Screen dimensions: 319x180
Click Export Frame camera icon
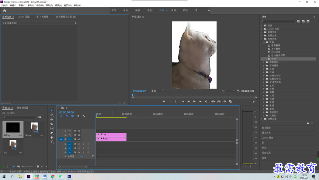tap(225, 102)
